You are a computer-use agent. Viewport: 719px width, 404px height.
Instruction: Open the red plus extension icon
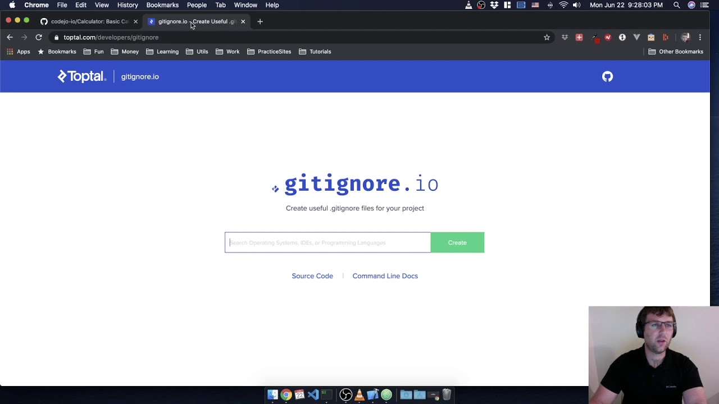(579, 37)
